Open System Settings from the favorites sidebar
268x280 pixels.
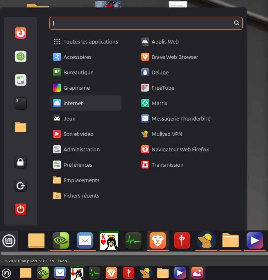tap(21, 80)
